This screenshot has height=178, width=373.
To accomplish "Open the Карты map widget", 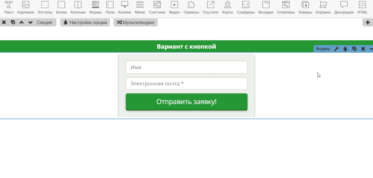I will coord(228,8).
